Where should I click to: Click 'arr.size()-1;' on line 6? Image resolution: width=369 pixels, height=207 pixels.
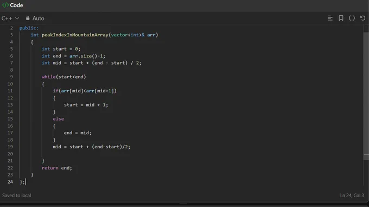[x=87, y=56]
